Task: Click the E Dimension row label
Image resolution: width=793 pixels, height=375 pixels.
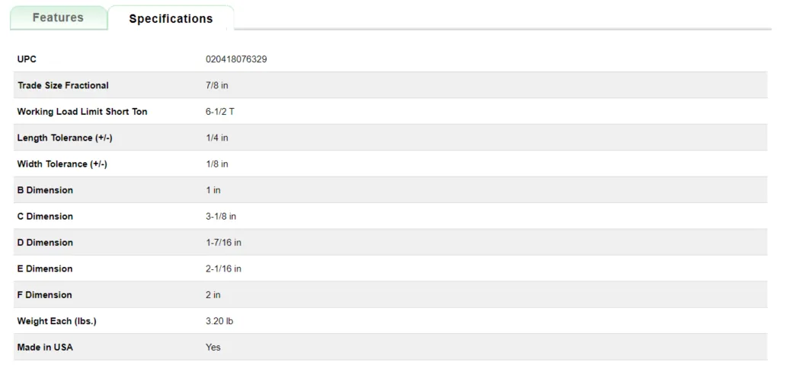Action: [x=45, y=269]
